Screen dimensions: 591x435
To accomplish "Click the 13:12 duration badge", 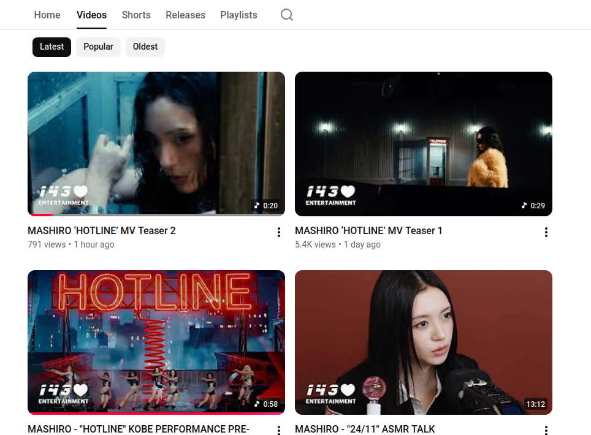I will [x=536, y=404].
